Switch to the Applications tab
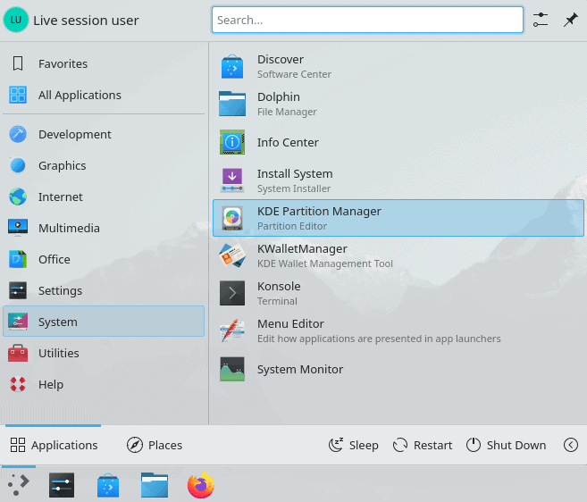This screenshot has width=587, height=502. pos(54,445)
